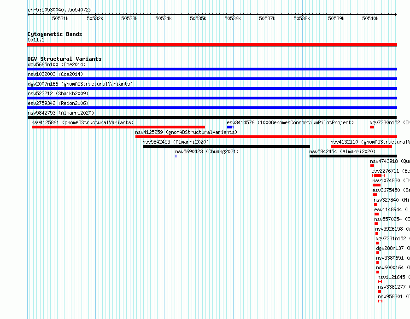Click the 50532k ruler position label
Screen dimensions: 410x319
(95, 18)
